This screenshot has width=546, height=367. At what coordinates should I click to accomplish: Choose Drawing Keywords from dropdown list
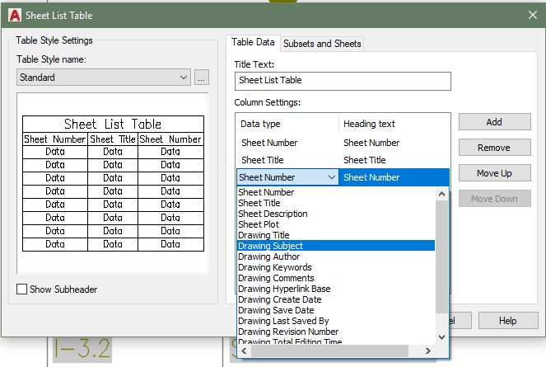point(336,267)
